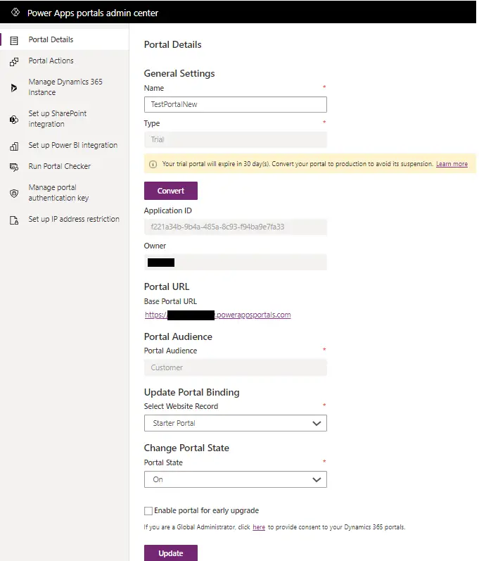This screenshot has height=561, width=479.
Task: Click the Base Portal URL label
Action: coord(170,301)
